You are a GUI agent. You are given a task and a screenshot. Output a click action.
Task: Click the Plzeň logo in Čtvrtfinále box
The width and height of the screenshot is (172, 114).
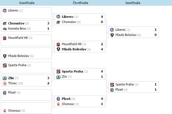coord(58,99)
